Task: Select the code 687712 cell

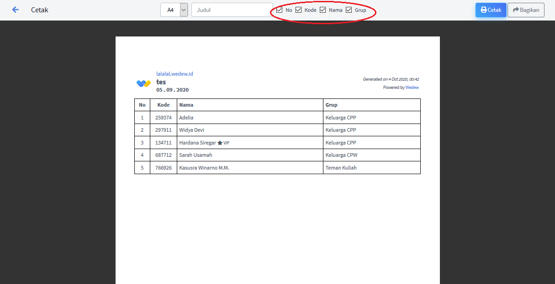Action: pos(164,155)
